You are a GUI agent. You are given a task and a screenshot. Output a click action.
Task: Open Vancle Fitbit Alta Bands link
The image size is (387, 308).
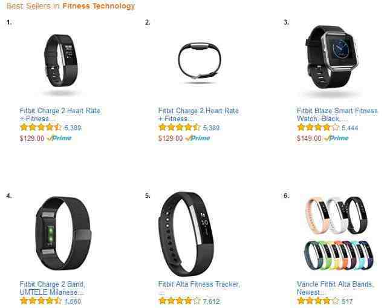[x=336, y=288]
